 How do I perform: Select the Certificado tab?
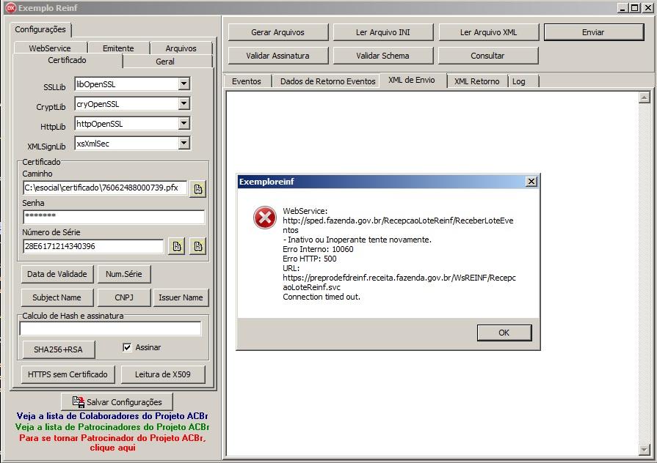[x=67, y=60]
